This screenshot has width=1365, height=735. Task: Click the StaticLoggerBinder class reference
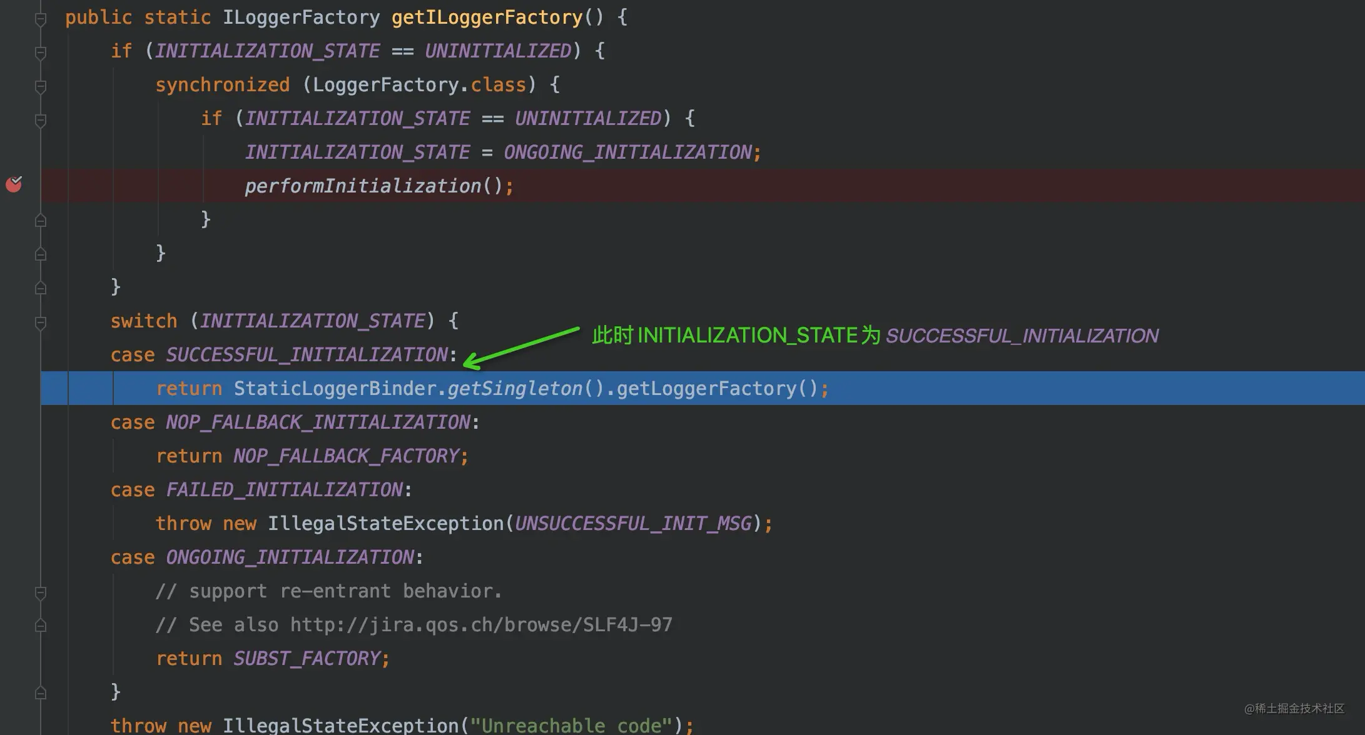tap(335, 389)
